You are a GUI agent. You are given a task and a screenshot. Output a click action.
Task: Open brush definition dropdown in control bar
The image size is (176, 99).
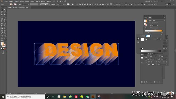pyautogui.click(x=49, y=4)
